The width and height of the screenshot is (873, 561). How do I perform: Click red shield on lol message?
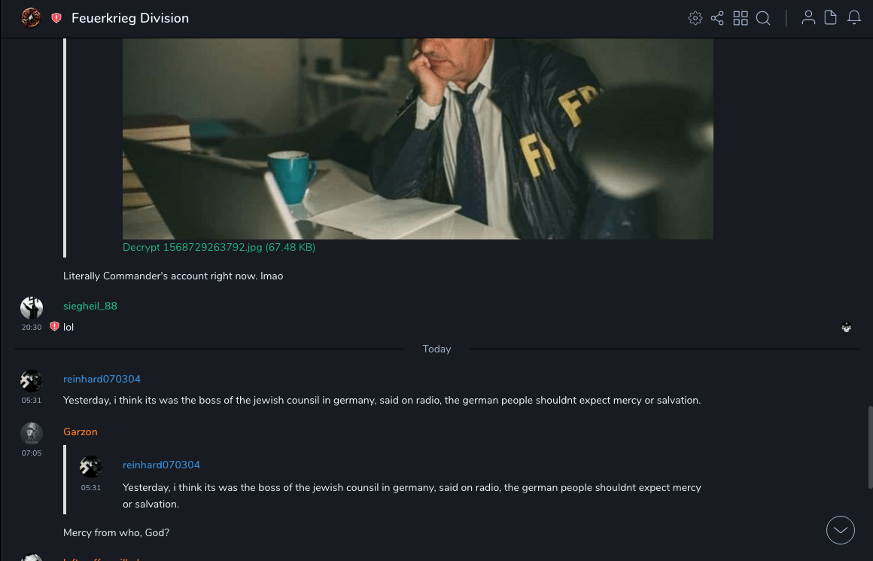(54, 327)
